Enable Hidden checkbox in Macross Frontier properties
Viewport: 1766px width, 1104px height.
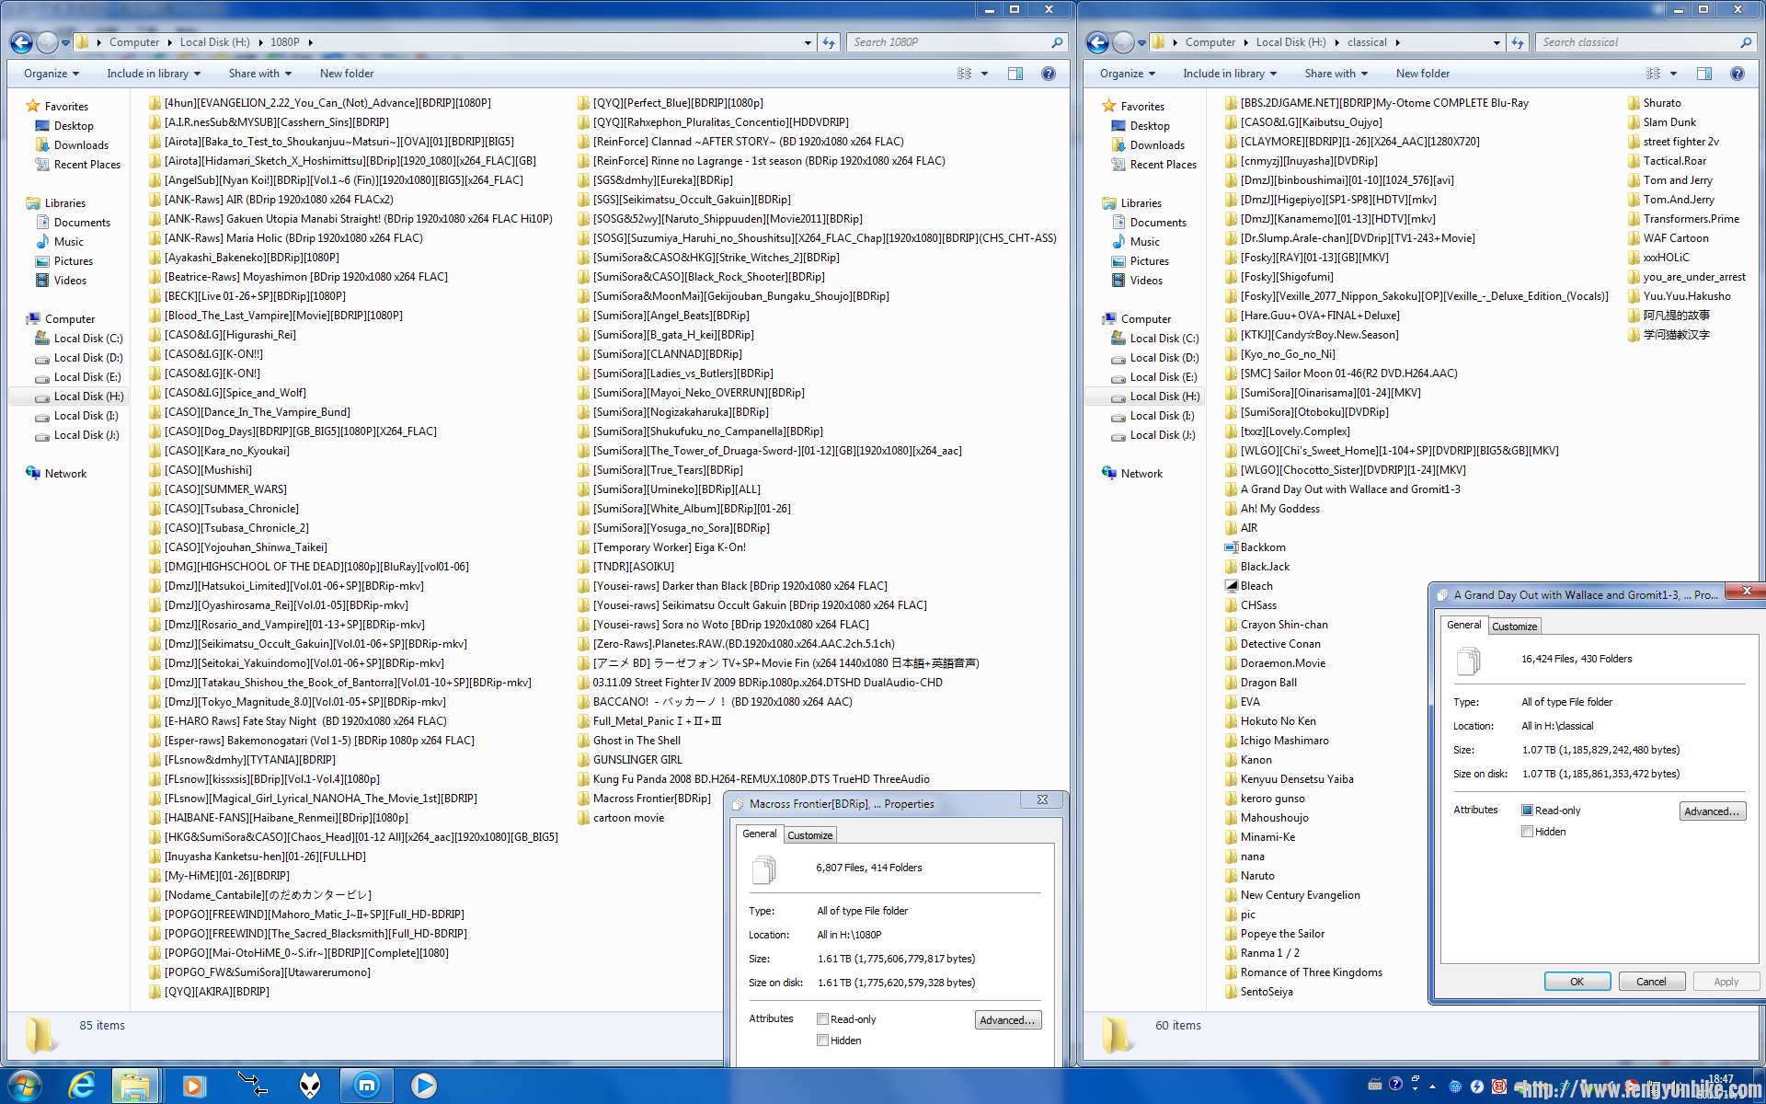(x=823, y=1041)
